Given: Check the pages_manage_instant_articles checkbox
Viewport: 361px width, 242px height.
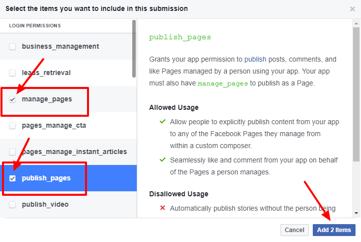Looking at the screenshot, I should tap(13, 152).
